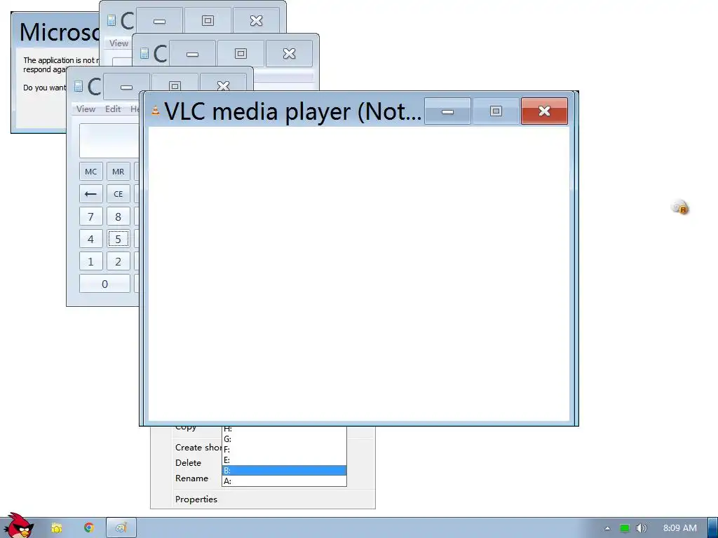Select drive E: in the list
Image resolution: width=718 pixels, height=538 pixels.
click(284, 460)
